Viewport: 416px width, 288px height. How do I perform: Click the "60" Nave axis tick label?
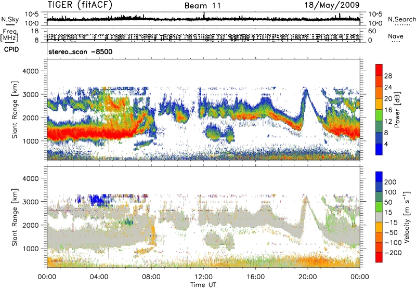pyautogui.click(x=372, y=31)
